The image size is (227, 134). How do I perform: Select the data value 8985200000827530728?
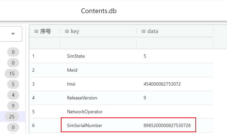pyautogui.click(x=167, y=126)
